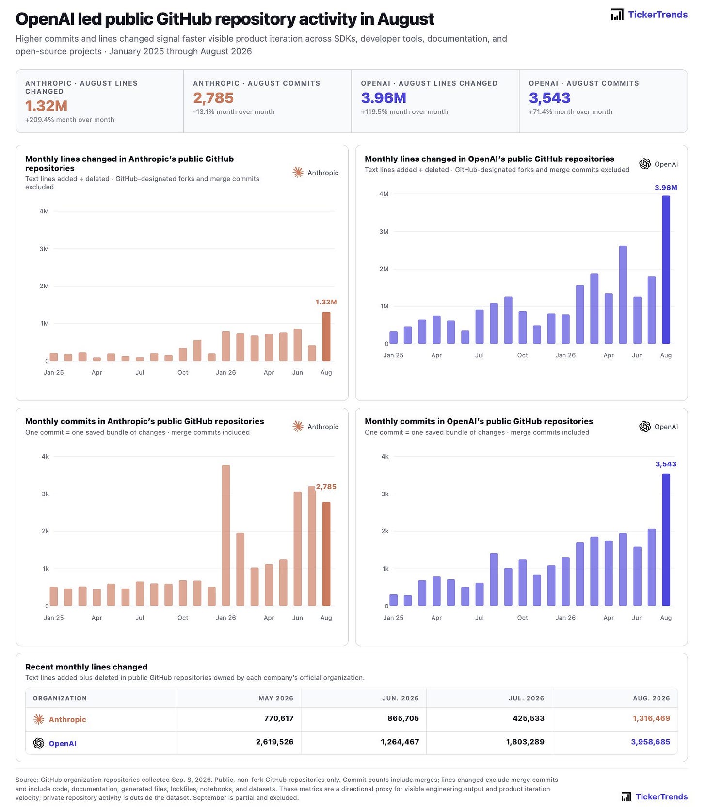Click the 2,785 value in Anthropic August commits card

click(213, 98)
